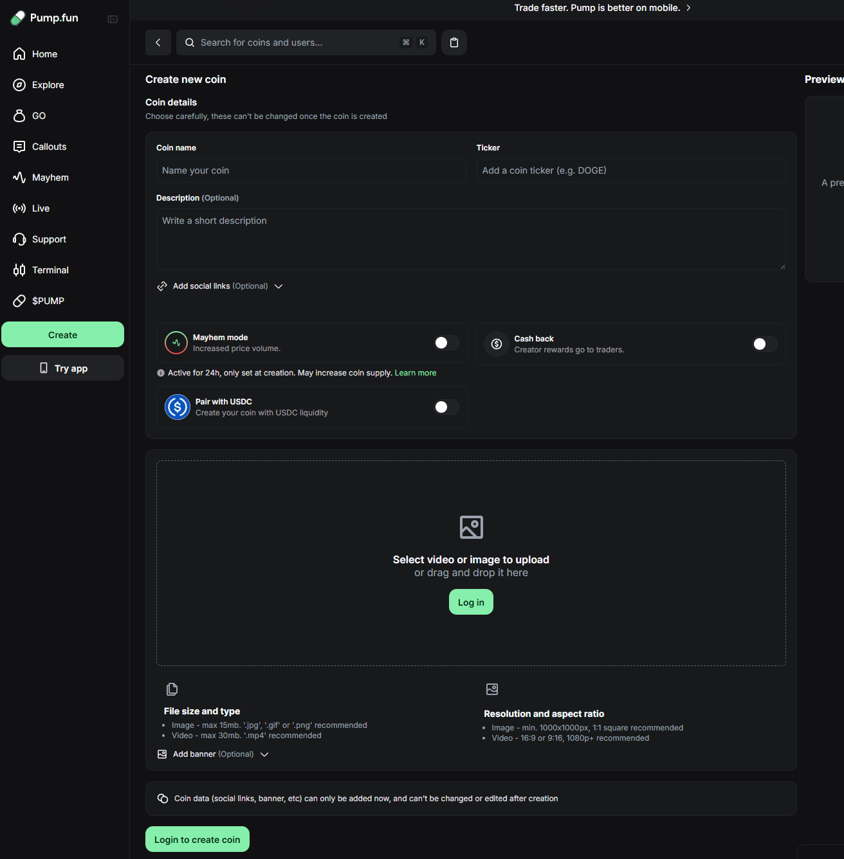Click the Pump.fun pill logo

tap(18, 18)
